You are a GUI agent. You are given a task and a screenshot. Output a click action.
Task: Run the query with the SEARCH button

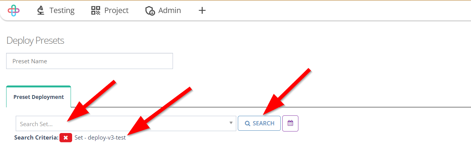(259, 123)
